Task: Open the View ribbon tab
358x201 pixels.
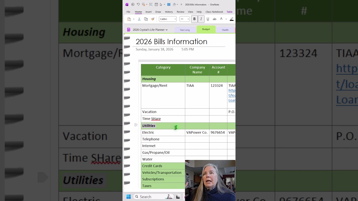Action: click(190, 12)
